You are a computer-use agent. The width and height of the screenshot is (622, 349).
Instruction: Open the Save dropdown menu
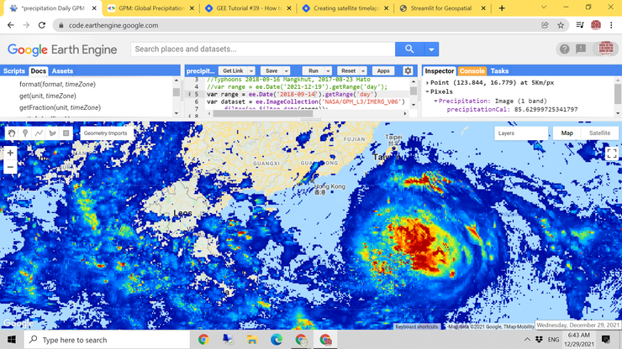(286, 71)
